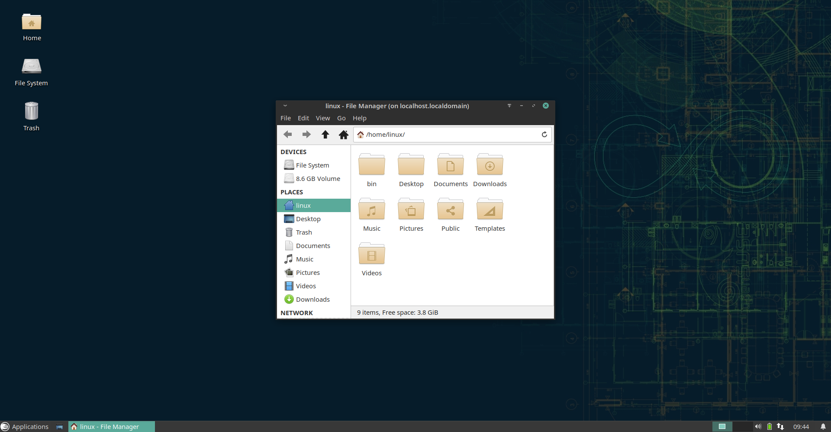Click the Home icon in the toolbar
The height and width of the screenshot is (432, 831).
click(344, 135)
